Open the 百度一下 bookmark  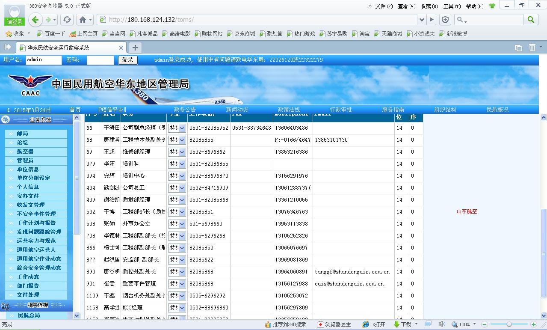(x=51, y=33)
